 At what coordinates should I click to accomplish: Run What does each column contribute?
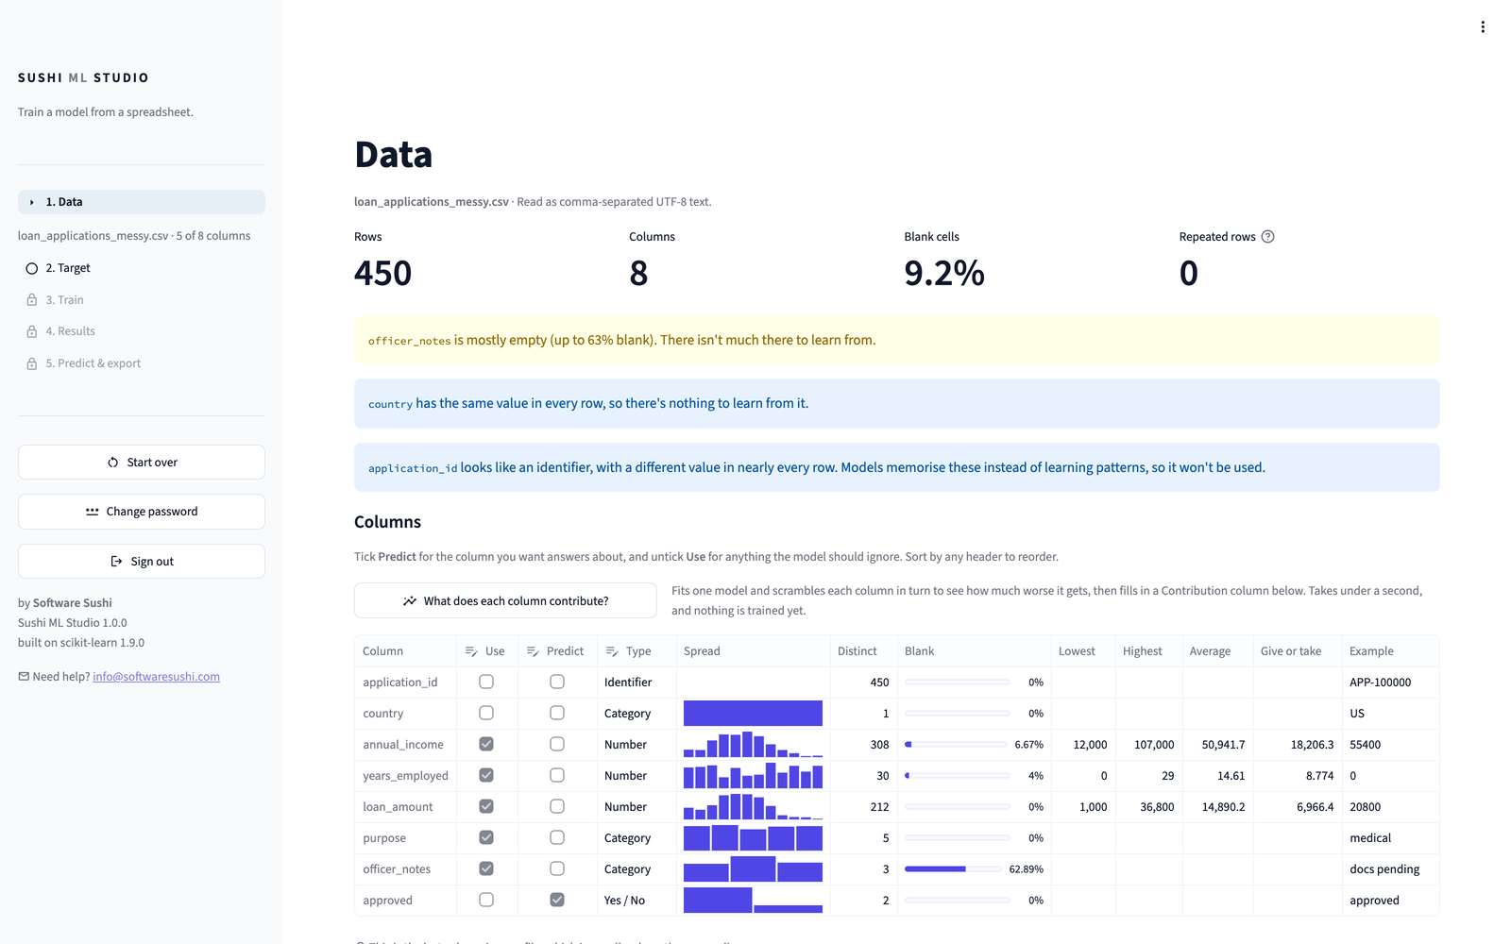pyautogui.click(x=505, y=601)
